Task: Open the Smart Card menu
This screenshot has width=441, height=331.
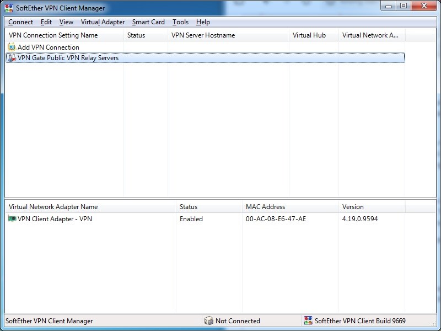Action: click(x=148, y=22)
